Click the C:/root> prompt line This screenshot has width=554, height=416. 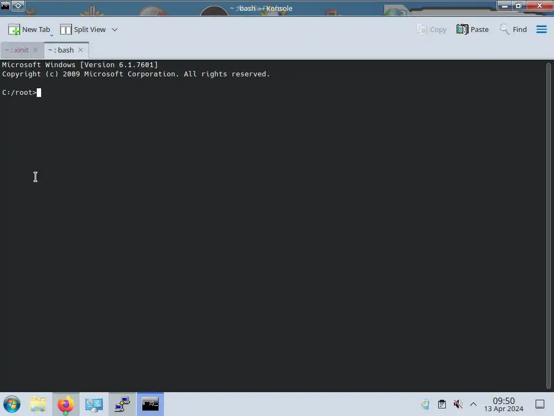coord(22,92)
